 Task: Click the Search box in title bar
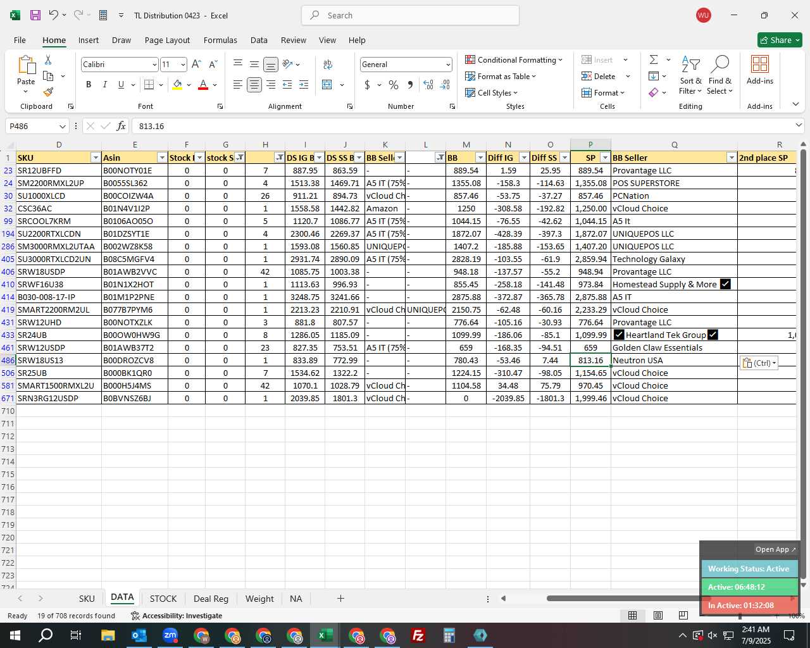410,15
